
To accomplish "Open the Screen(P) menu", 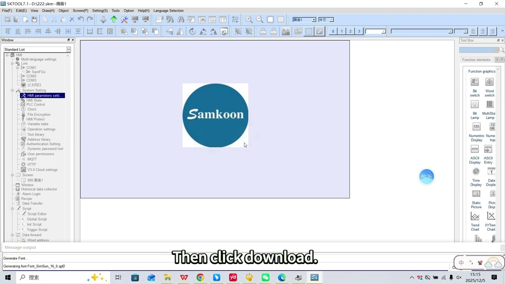I will coord(80,11).
